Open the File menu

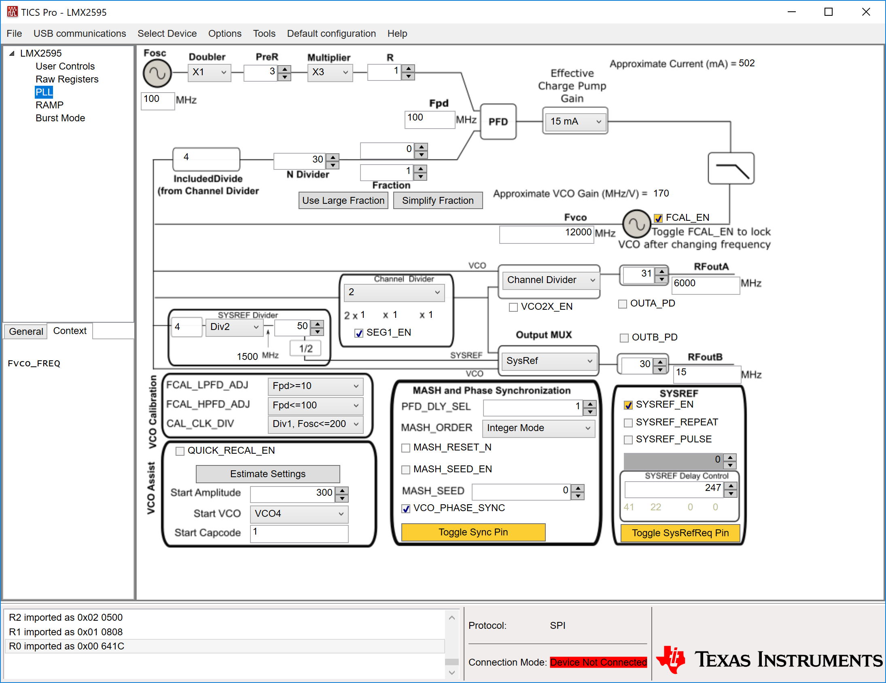pos(14,33)
